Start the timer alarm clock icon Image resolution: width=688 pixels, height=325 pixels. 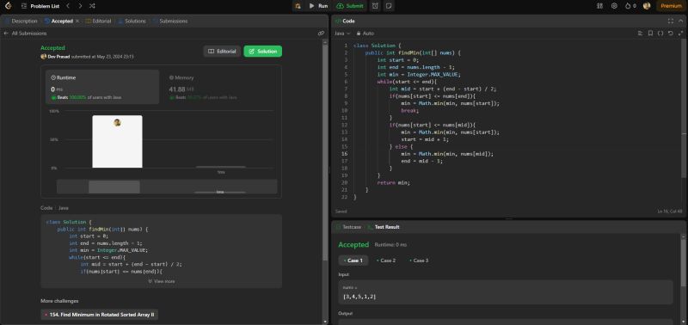375,6
